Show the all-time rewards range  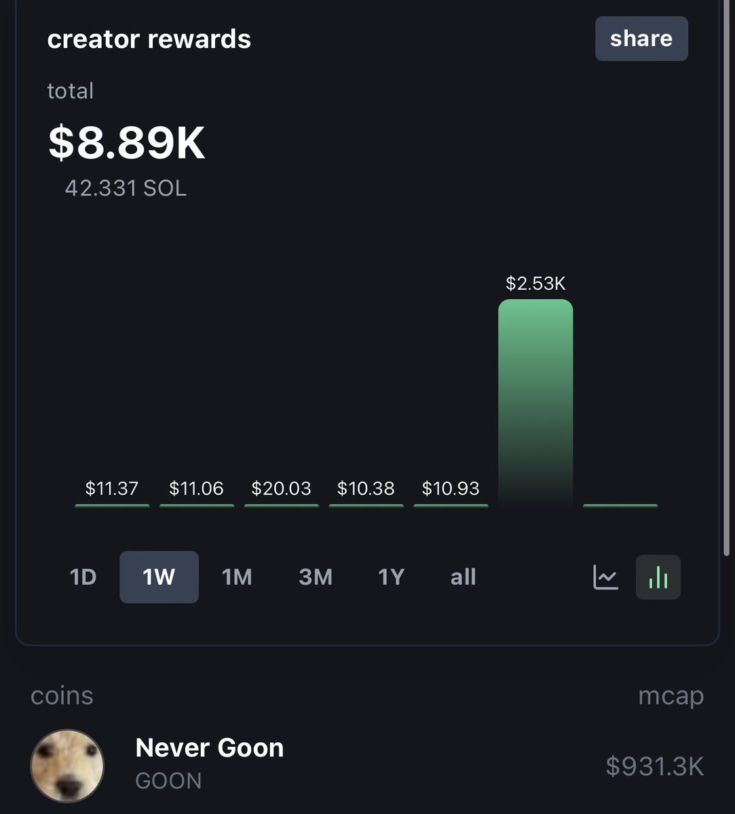463,577
